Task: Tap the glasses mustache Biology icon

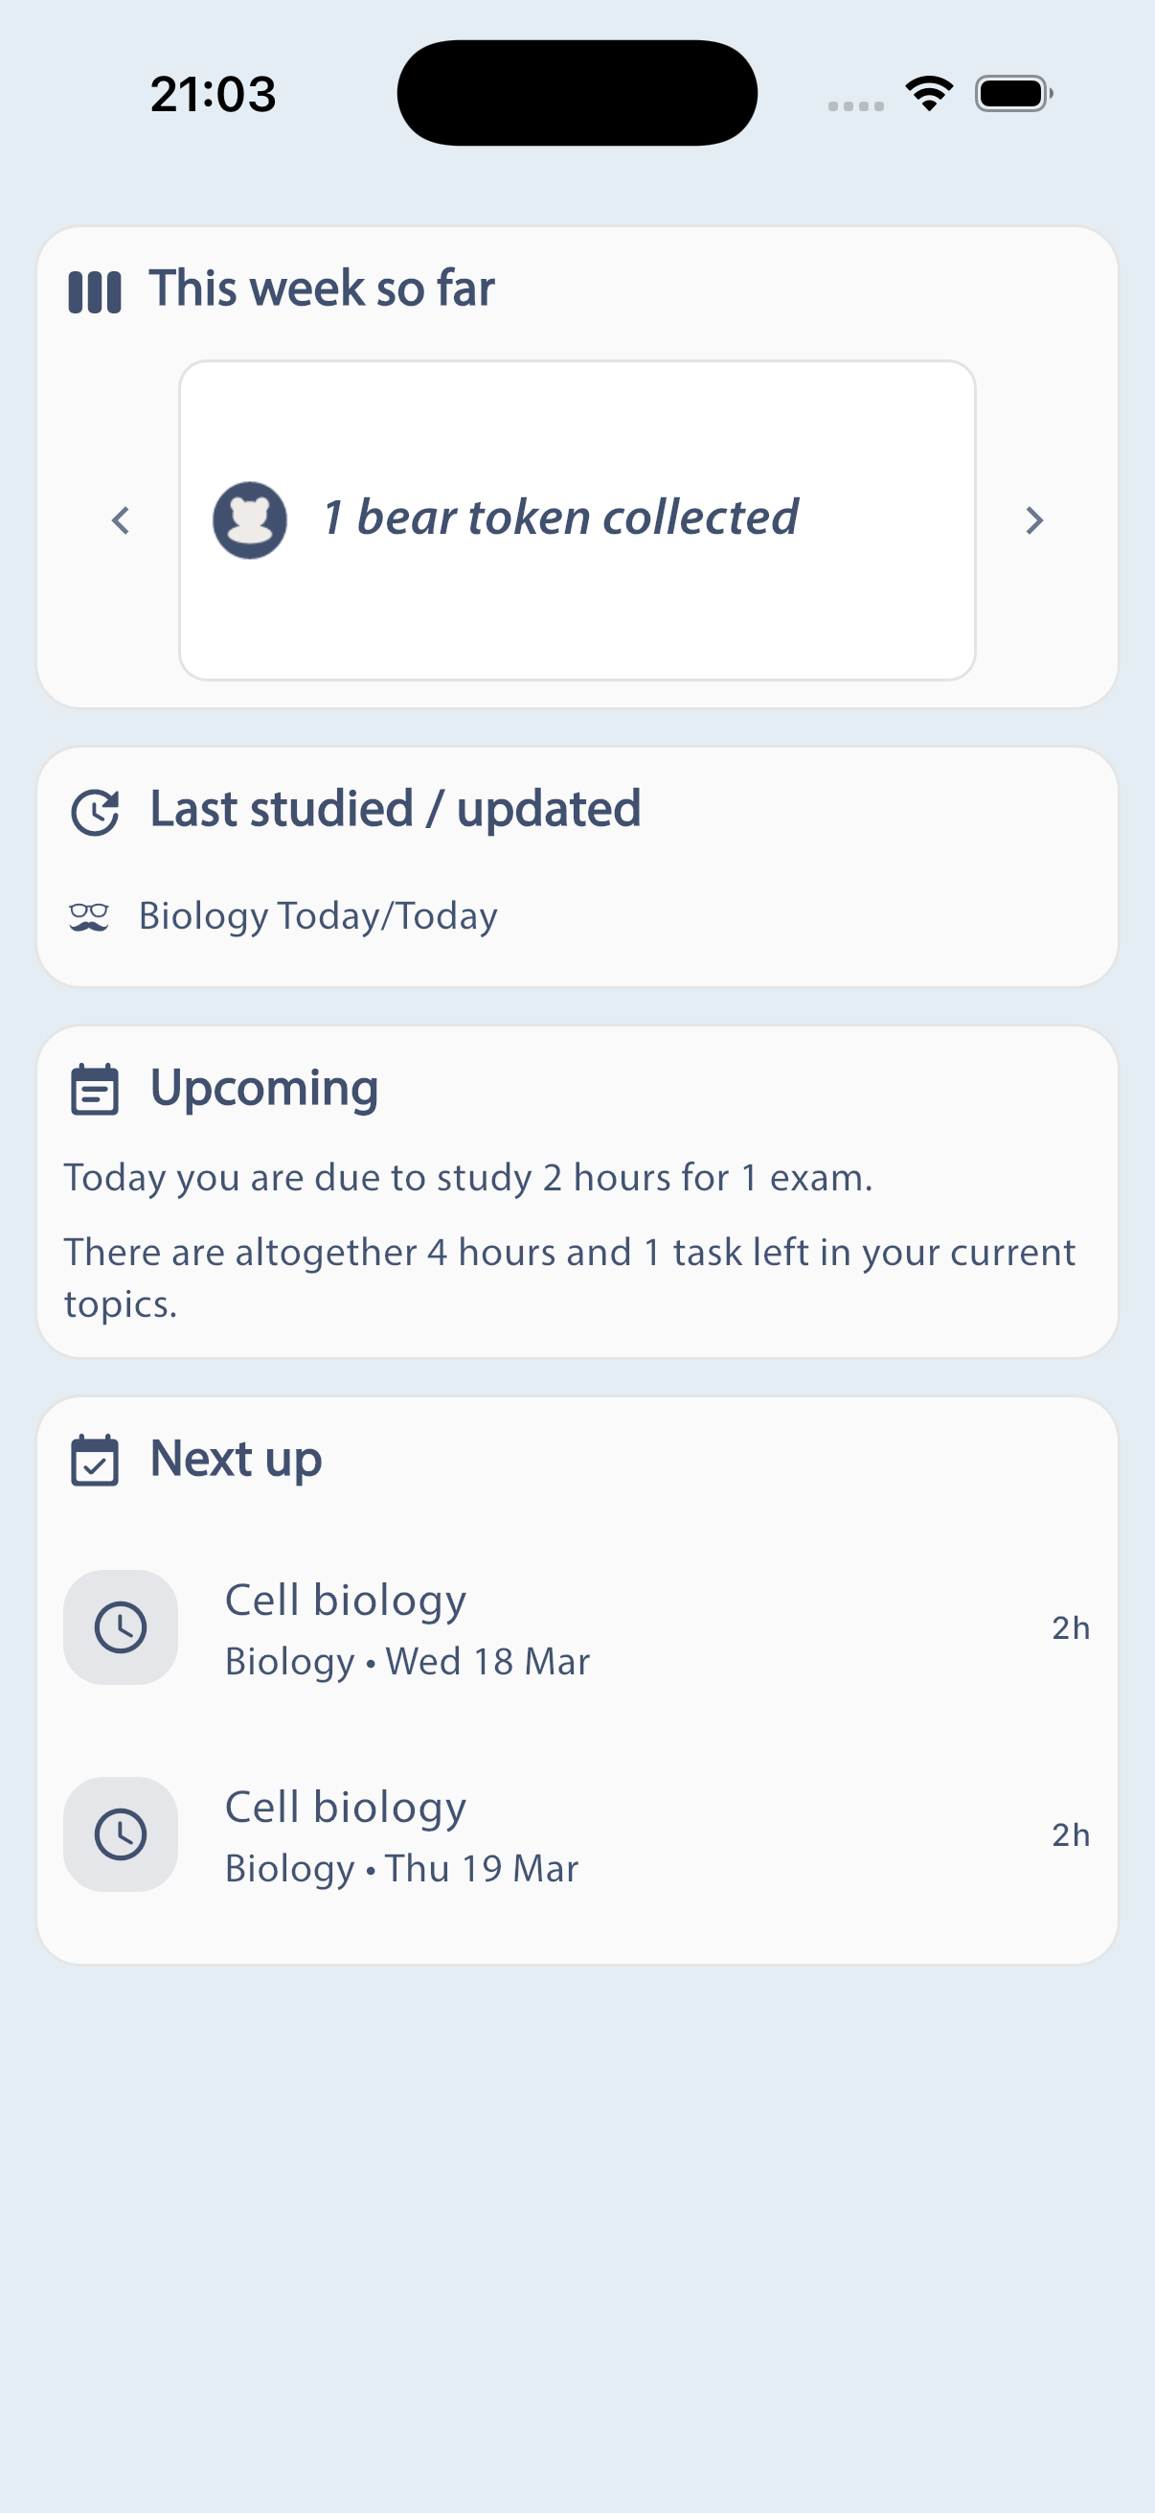Action: pos(89,917)
